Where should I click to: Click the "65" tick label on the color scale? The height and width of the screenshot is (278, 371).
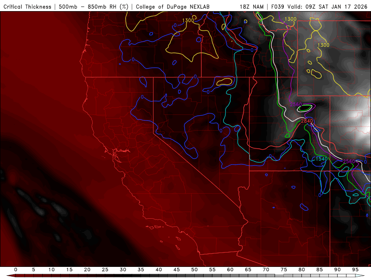click(x=248, y=270)
